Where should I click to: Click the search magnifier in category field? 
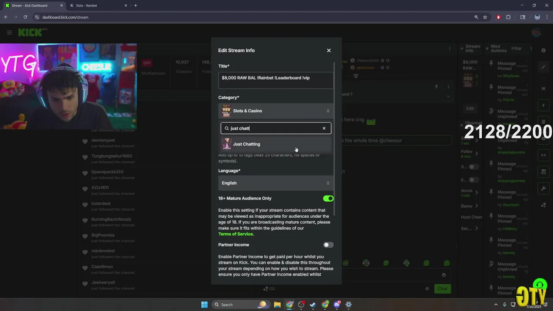coord(226,128)
